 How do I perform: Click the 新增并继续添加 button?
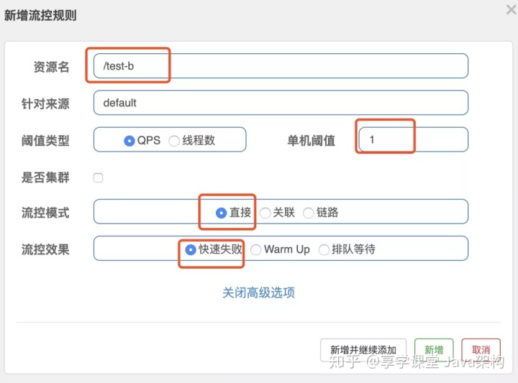pos(363,350)
